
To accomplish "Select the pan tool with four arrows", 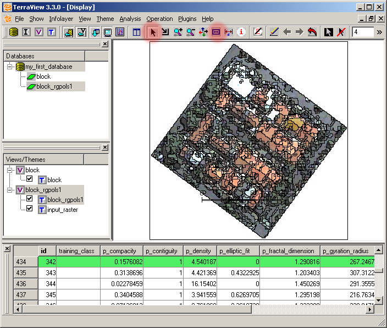I will [x=203, y=32].
